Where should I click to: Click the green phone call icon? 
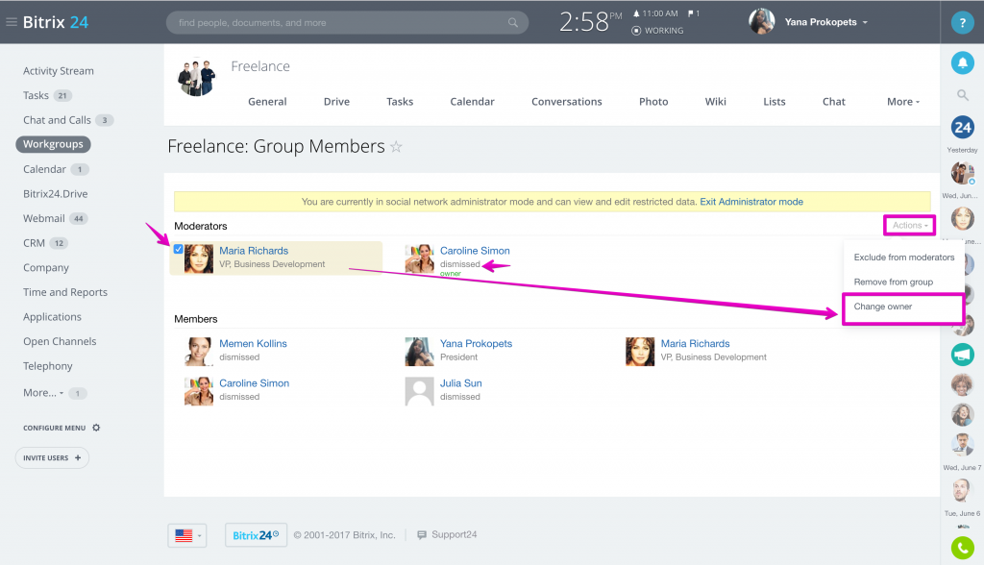(x=962, y=548)
